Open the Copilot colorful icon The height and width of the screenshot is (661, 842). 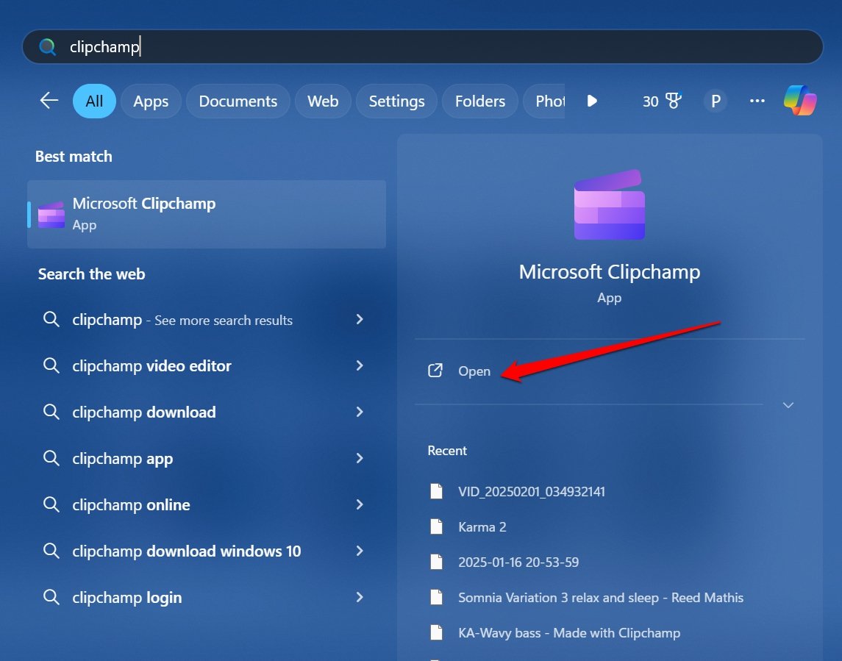pos(800,101)
